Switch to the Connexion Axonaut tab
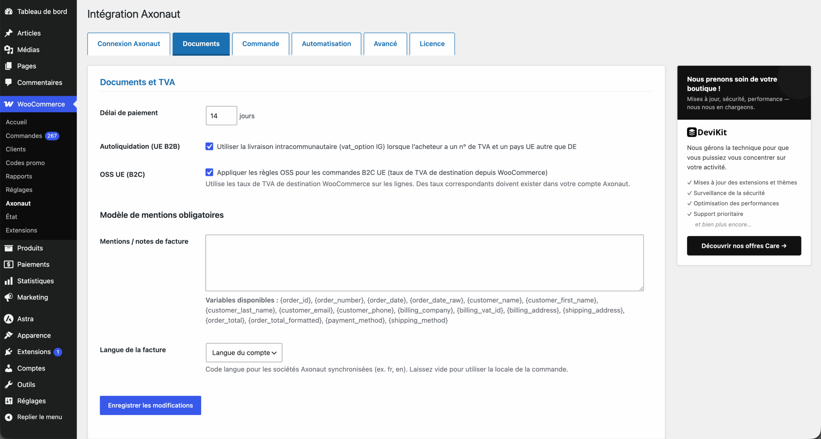The width and height of the screenshot is (821, 439). tap(129, 44)
